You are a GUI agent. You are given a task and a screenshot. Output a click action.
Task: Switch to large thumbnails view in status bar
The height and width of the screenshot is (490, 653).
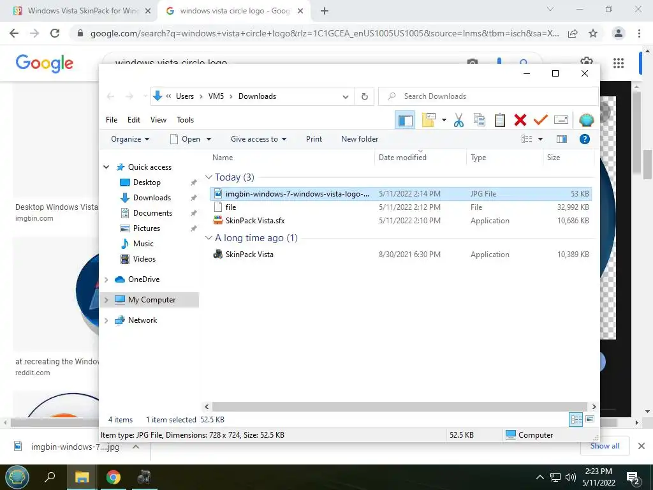pos(590,420)
